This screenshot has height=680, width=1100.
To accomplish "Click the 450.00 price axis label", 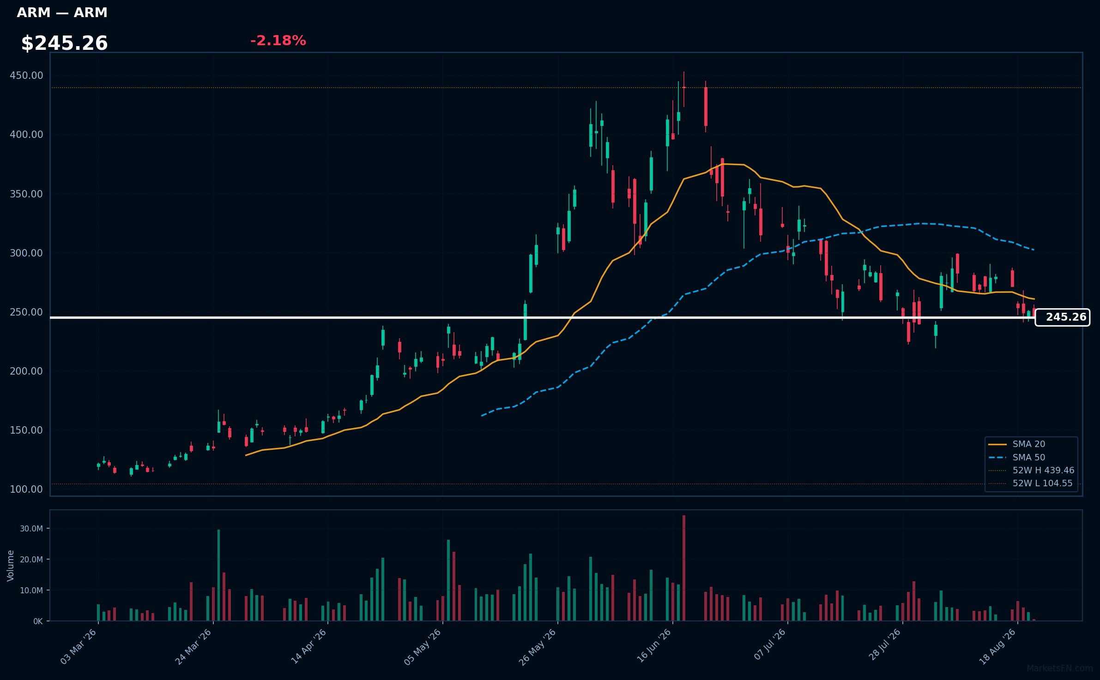I will [26, 75].
